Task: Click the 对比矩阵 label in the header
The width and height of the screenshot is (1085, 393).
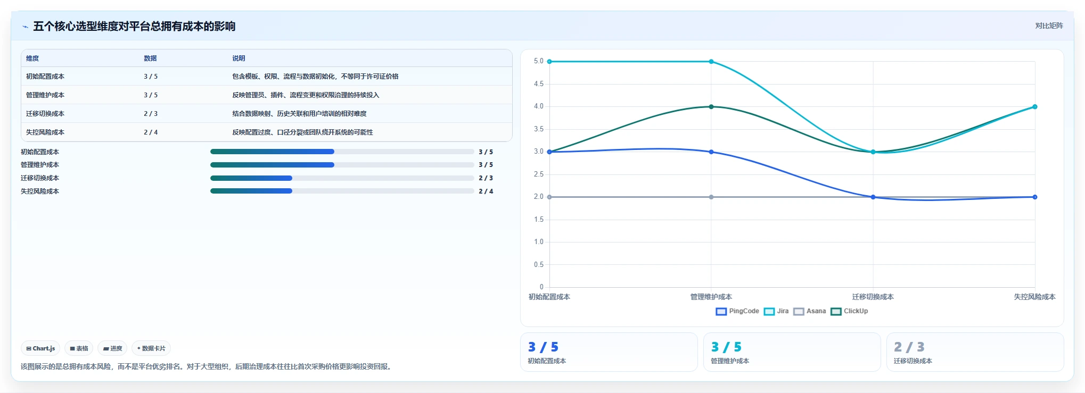Action: pyautogui.click(x=1049, y=26)
